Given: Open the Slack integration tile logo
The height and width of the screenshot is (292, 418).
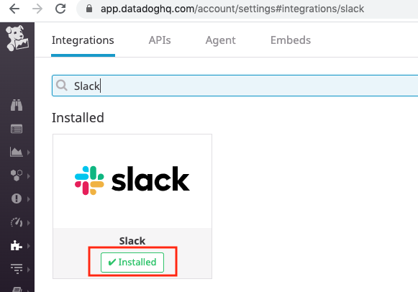Looking at the screenshot, I should (132, 181).
